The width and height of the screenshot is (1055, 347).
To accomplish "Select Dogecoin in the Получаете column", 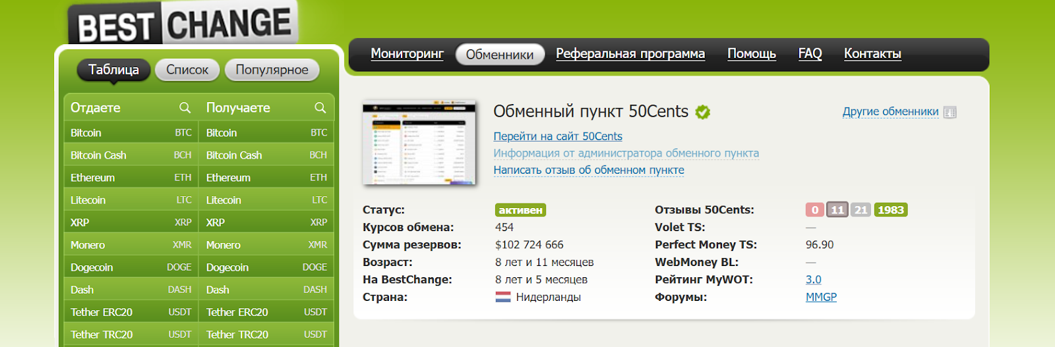I will pyautogui.click(x=266, y=267).
